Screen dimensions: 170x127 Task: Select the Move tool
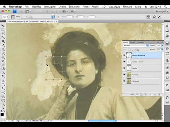(x=3, y=26)
